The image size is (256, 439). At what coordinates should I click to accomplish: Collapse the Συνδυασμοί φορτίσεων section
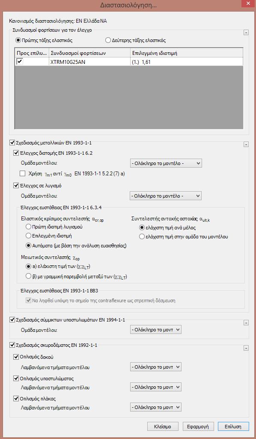tap(246, 33)
